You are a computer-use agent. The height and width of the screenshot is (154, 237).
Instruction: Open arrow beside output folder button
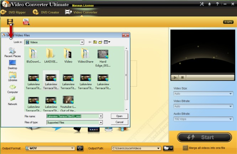click(x=171, y=148)
